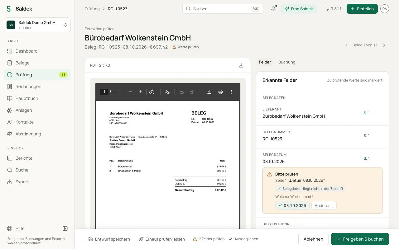Screen dimensions: 399x249
Task: Collapse the sidebar panel
Action: (x=65, y=228)
